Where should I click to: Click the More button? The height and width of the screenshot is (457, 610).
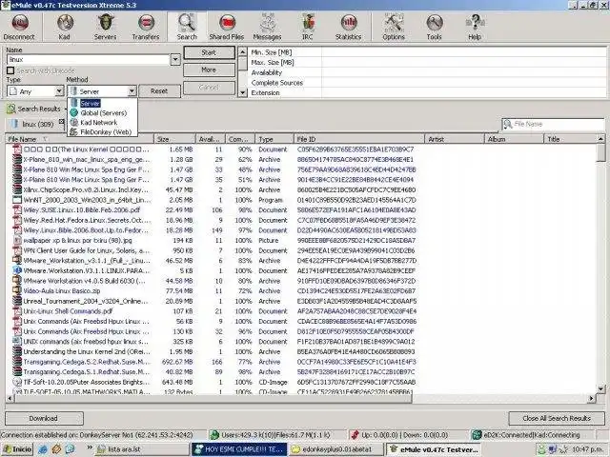[209, 70]
